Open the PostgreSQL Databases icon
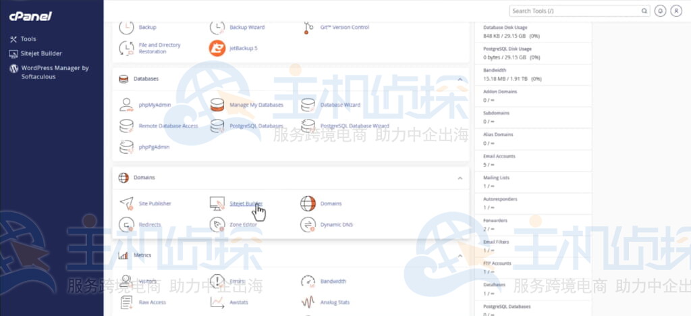Screen dimensions: 691x316 click(217, 126)
